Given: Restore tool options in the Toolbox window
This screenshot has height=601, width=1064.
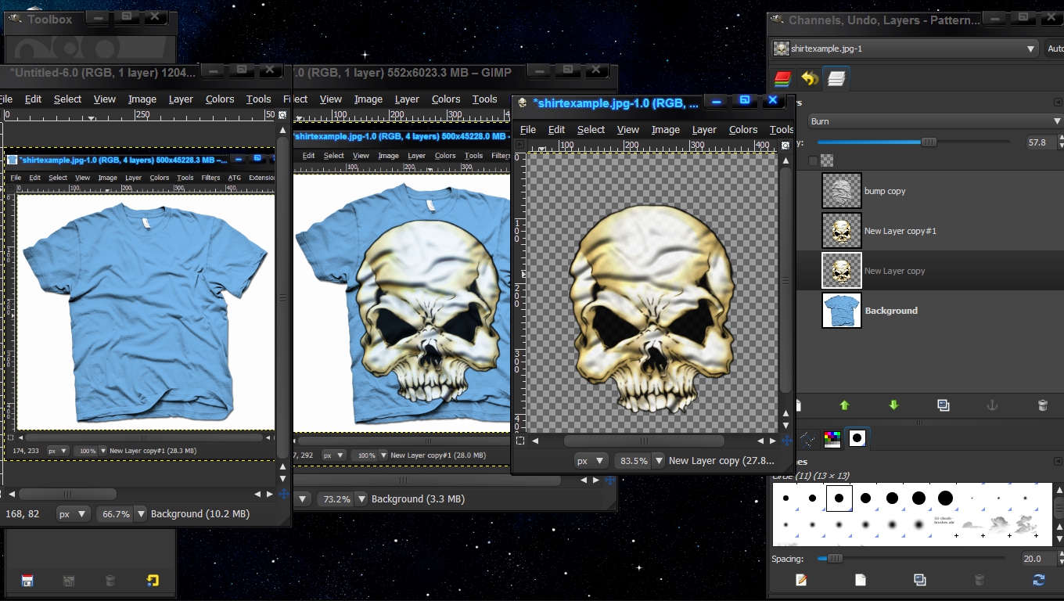Looking at the screenshot, I should pyautogui.click(x=69, y=581).
